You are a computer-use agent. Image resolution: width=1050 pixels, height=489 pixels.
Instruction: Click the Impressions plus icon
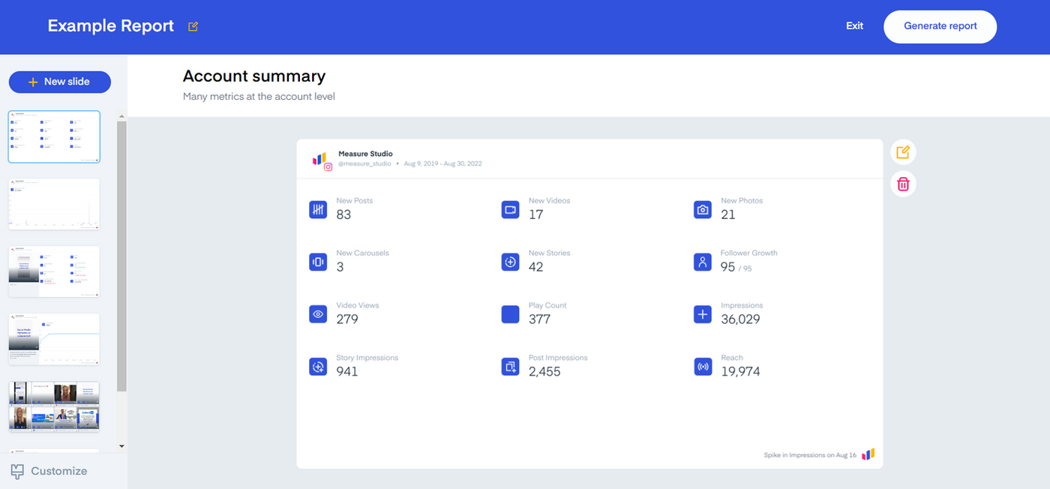(703, 314)
